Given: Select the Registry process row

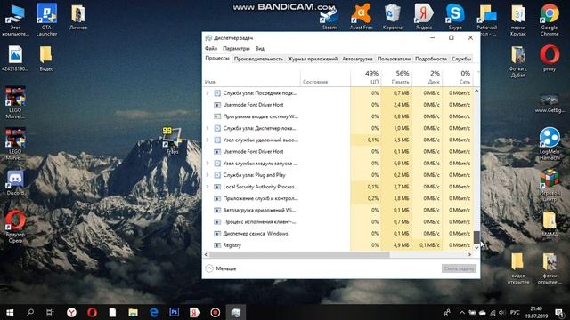Looking at the screenshot, I should pyautogui.click(x=338, y=245).
